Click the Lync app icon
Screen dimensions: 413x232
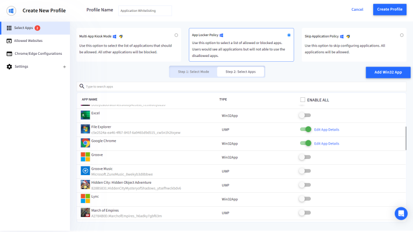tap(85, 199)
